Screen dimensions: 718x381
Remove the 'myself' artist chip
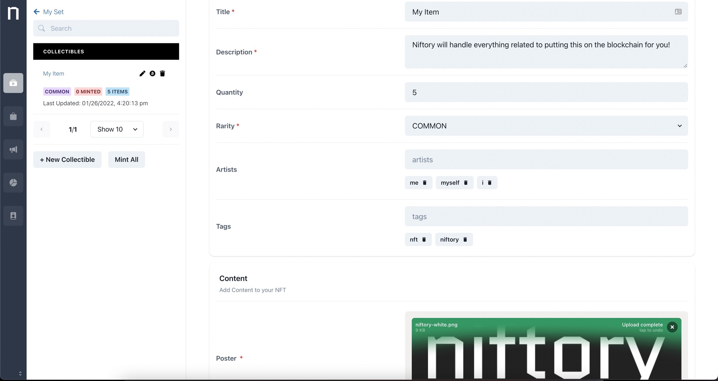(466, 183)
